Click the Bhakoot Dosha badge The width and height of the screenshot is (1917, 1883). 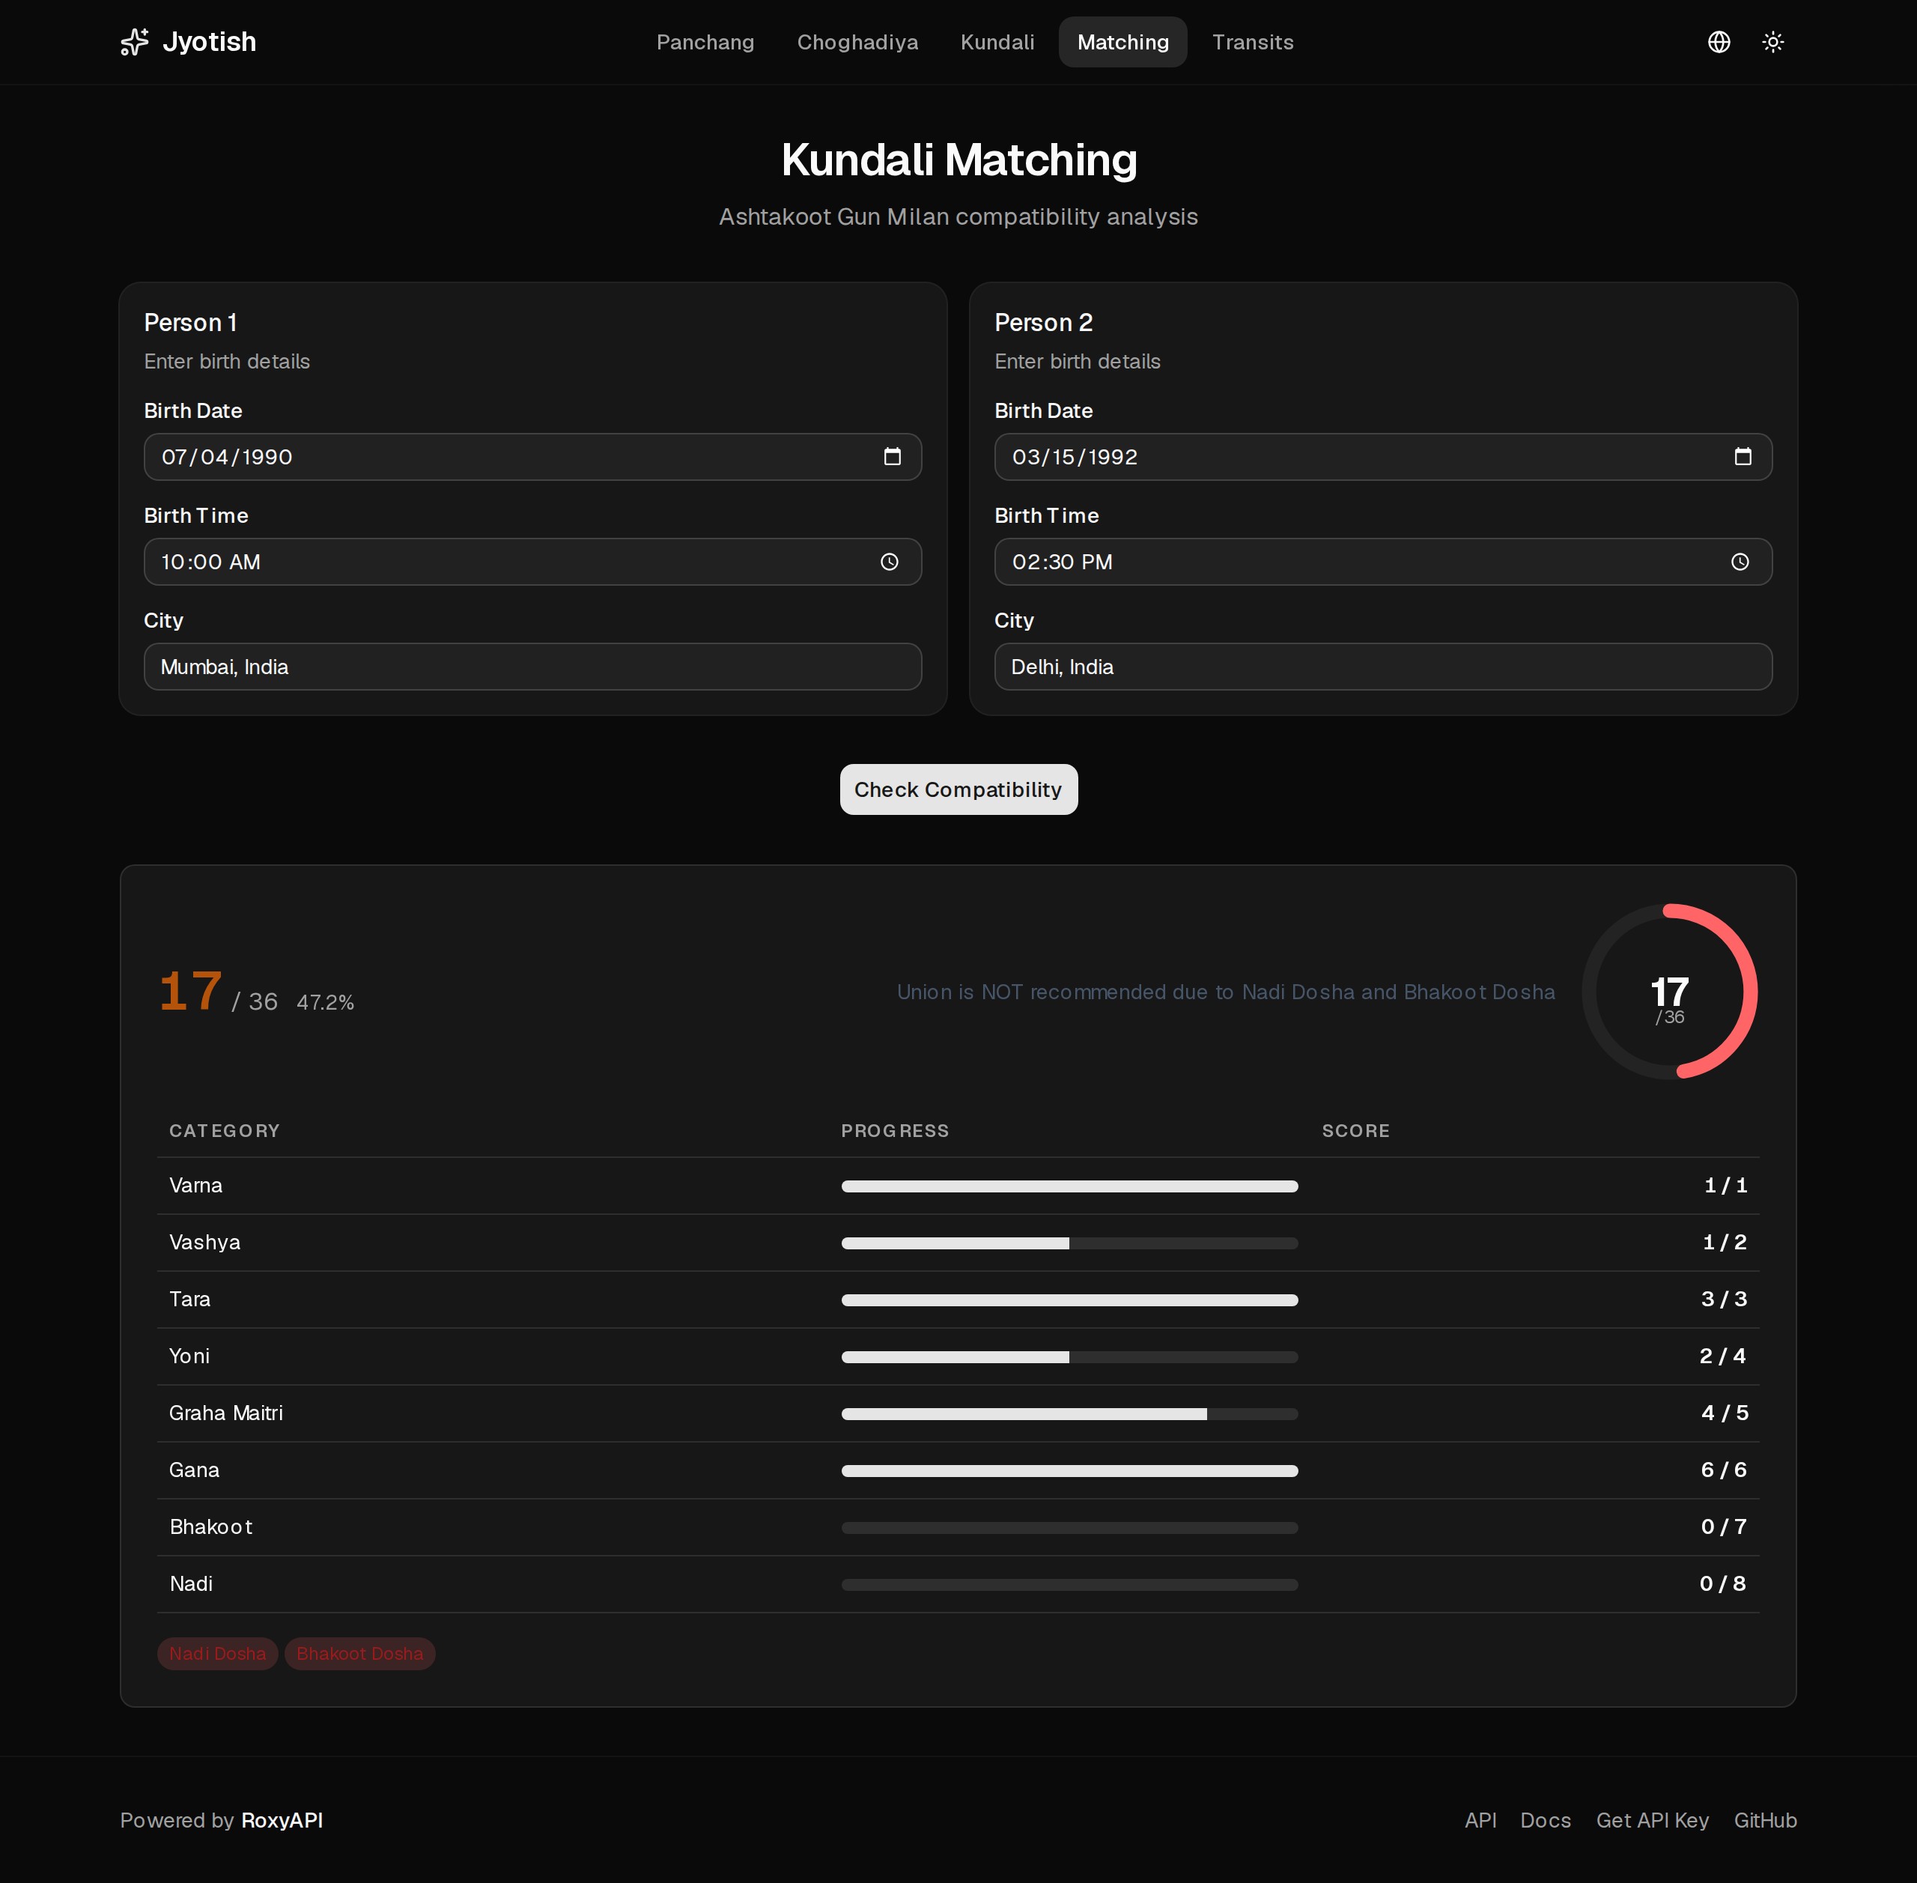click(360, 1654)
